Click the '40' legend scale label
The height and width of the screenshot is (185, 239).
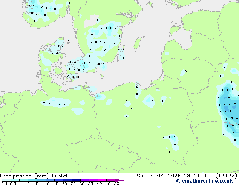pos(99,183)
